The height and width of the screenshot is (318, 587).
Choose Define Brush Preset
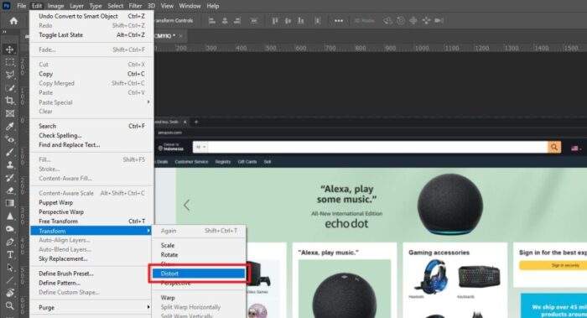(x=91, y=274)
